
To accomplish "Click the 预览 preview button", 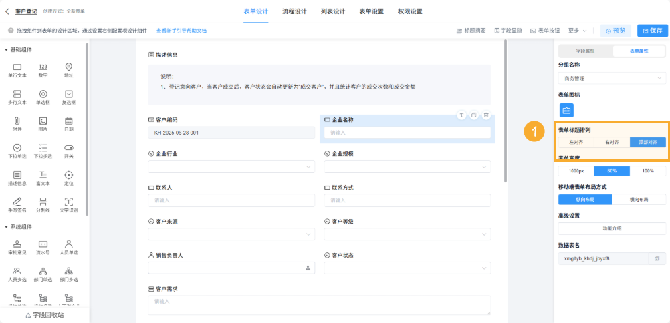I will (x=615, y=31).
